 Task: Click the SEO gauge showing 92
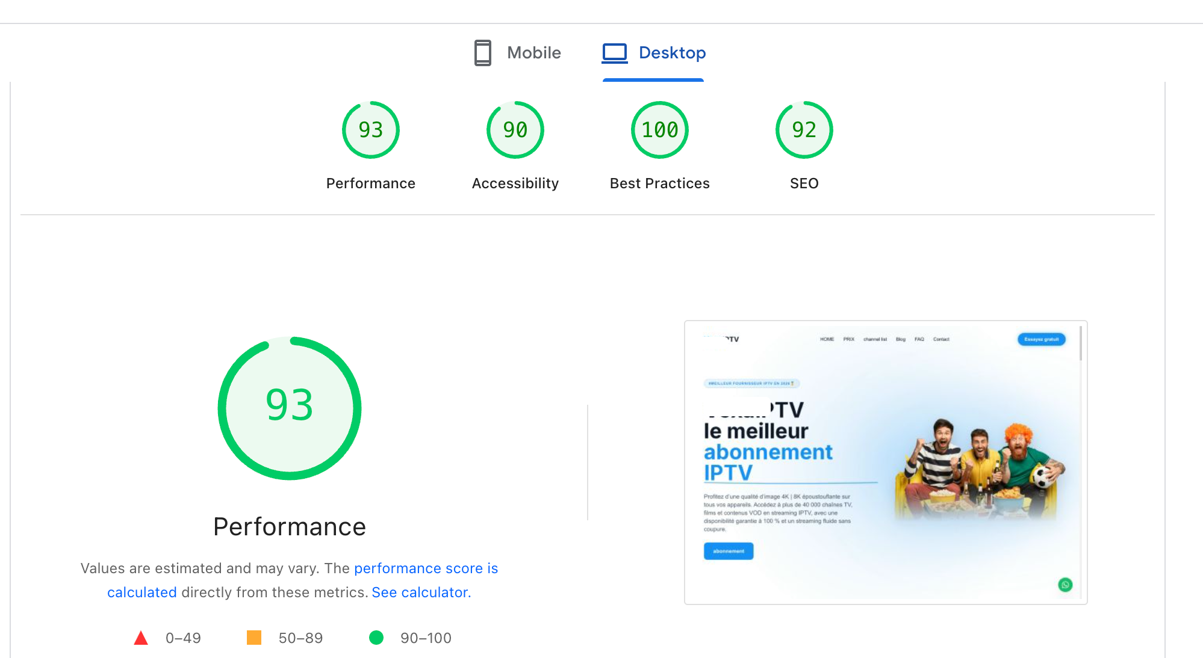click(803, 129)
